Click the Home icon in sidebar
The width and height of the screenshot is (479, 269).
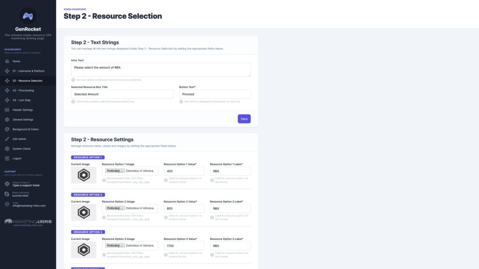7,61
